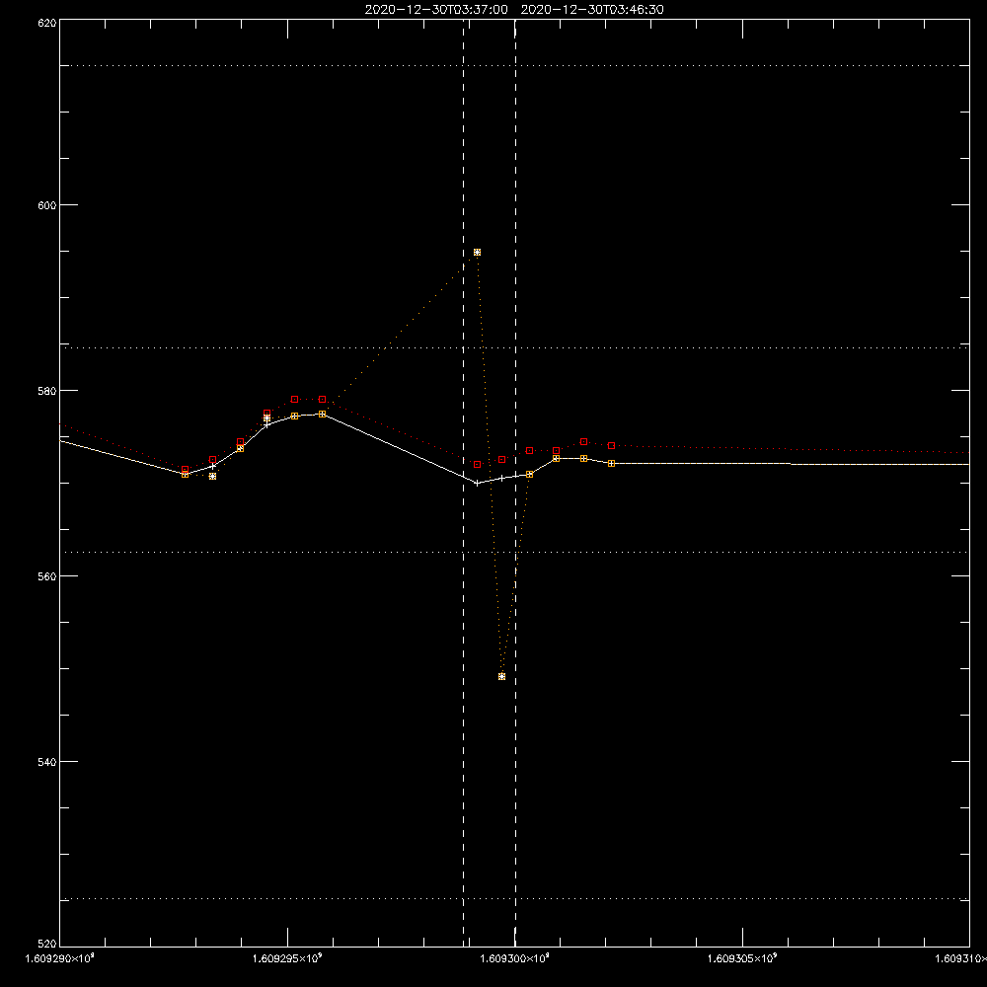
Task: Click the horizontal dotted threshold line near 525
Action: (514, 899)
